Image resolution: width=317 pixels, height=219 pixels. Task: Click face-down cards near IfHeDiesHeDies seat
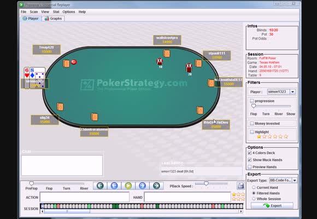point(199,111)
